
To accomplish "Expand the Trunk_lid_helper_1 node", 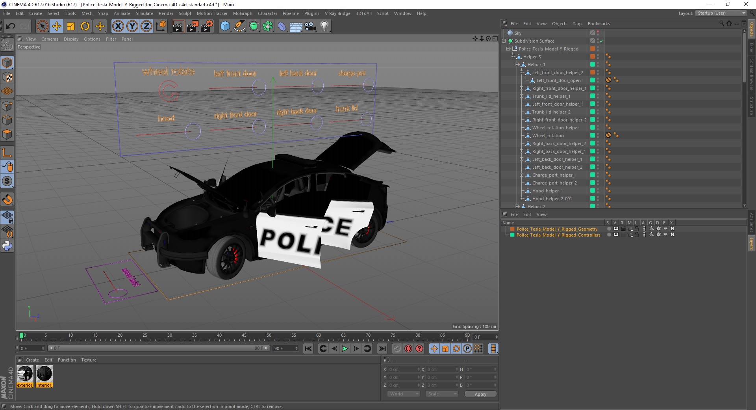I will tap(522, 96).
